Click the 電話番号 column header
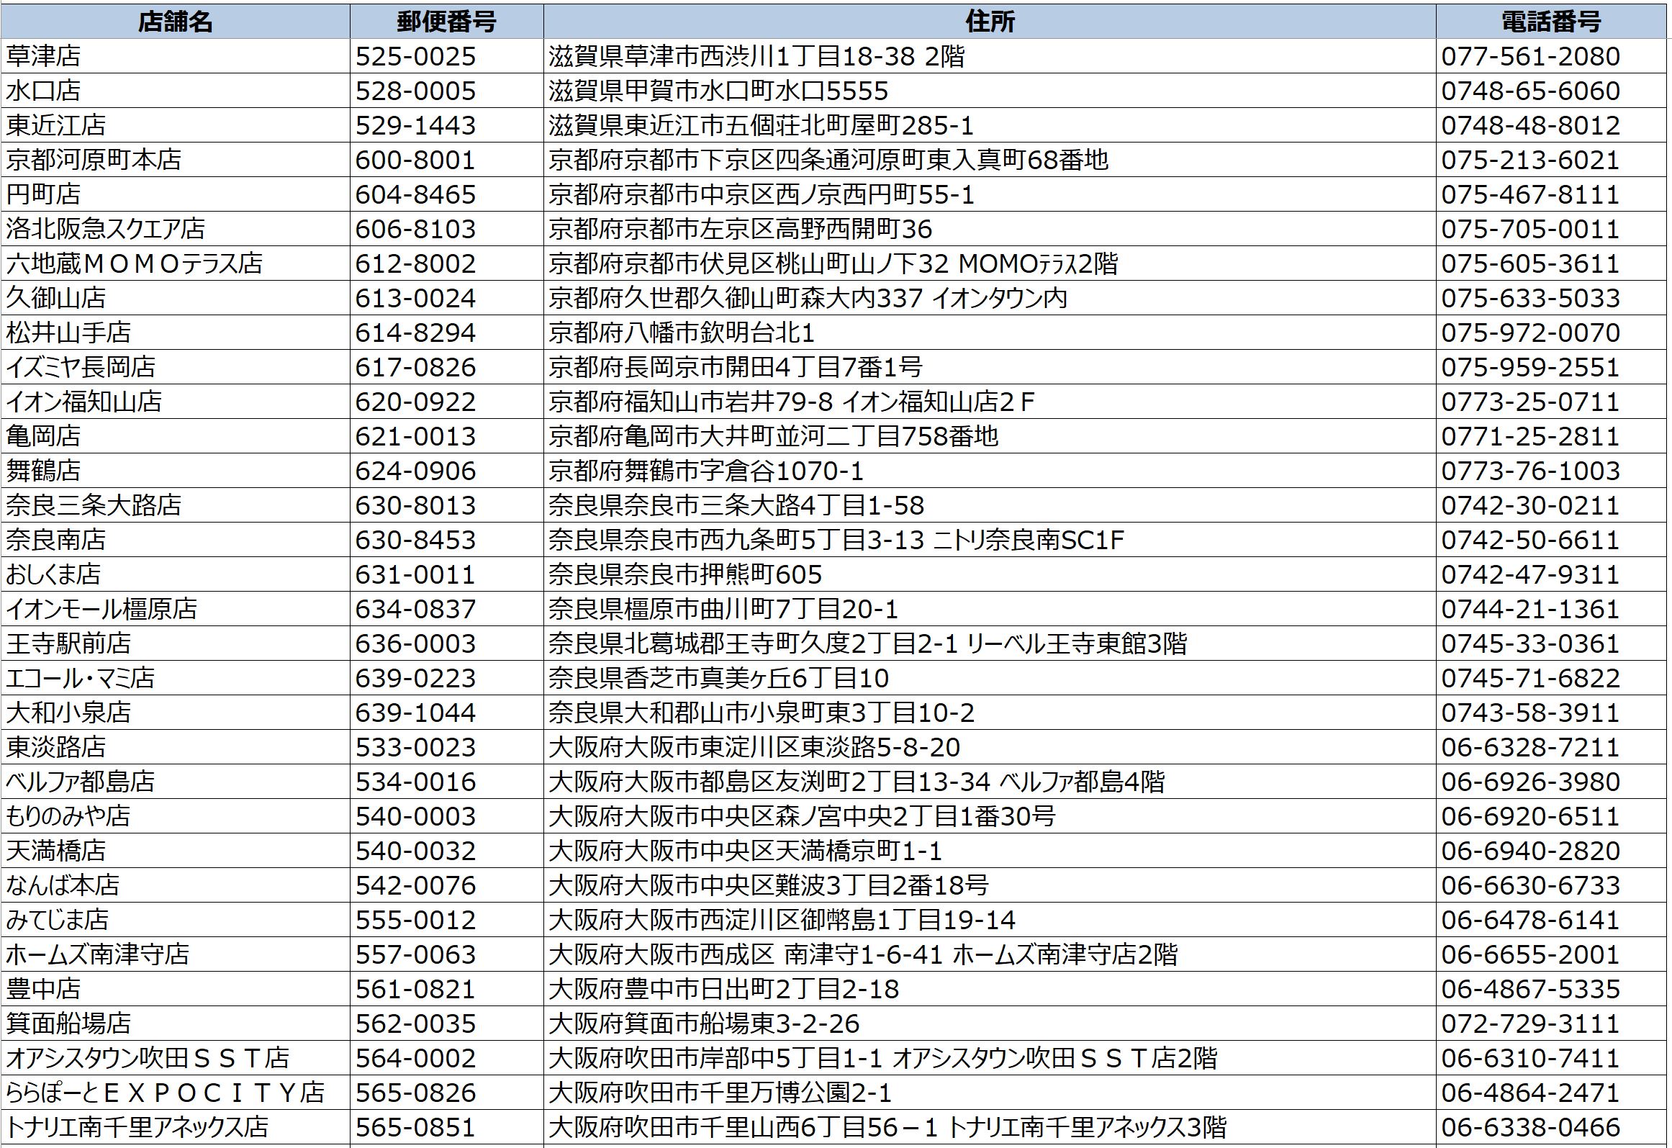 tap(1550, 21)
